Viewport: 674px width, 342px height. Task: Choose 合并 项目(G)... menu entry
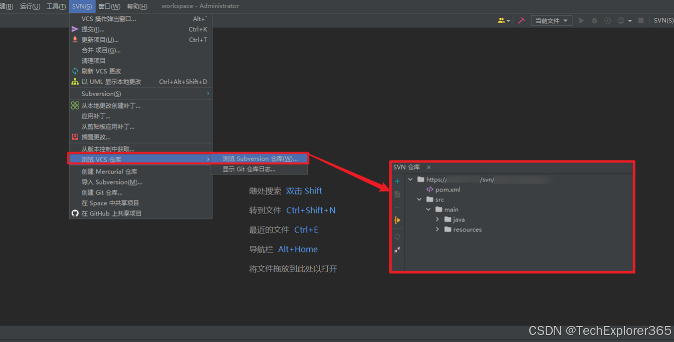pos(140,50)
